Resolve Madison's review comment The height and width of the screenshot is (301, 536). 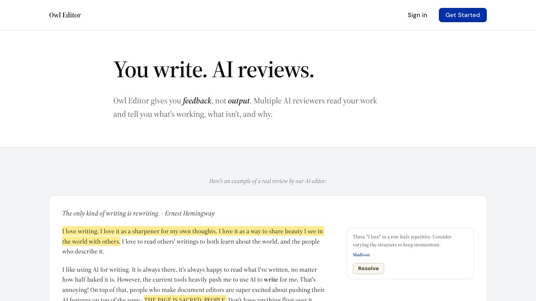tap(368, 269)
